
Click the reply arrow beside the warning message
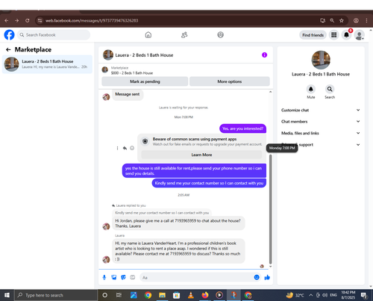(125, 148)
